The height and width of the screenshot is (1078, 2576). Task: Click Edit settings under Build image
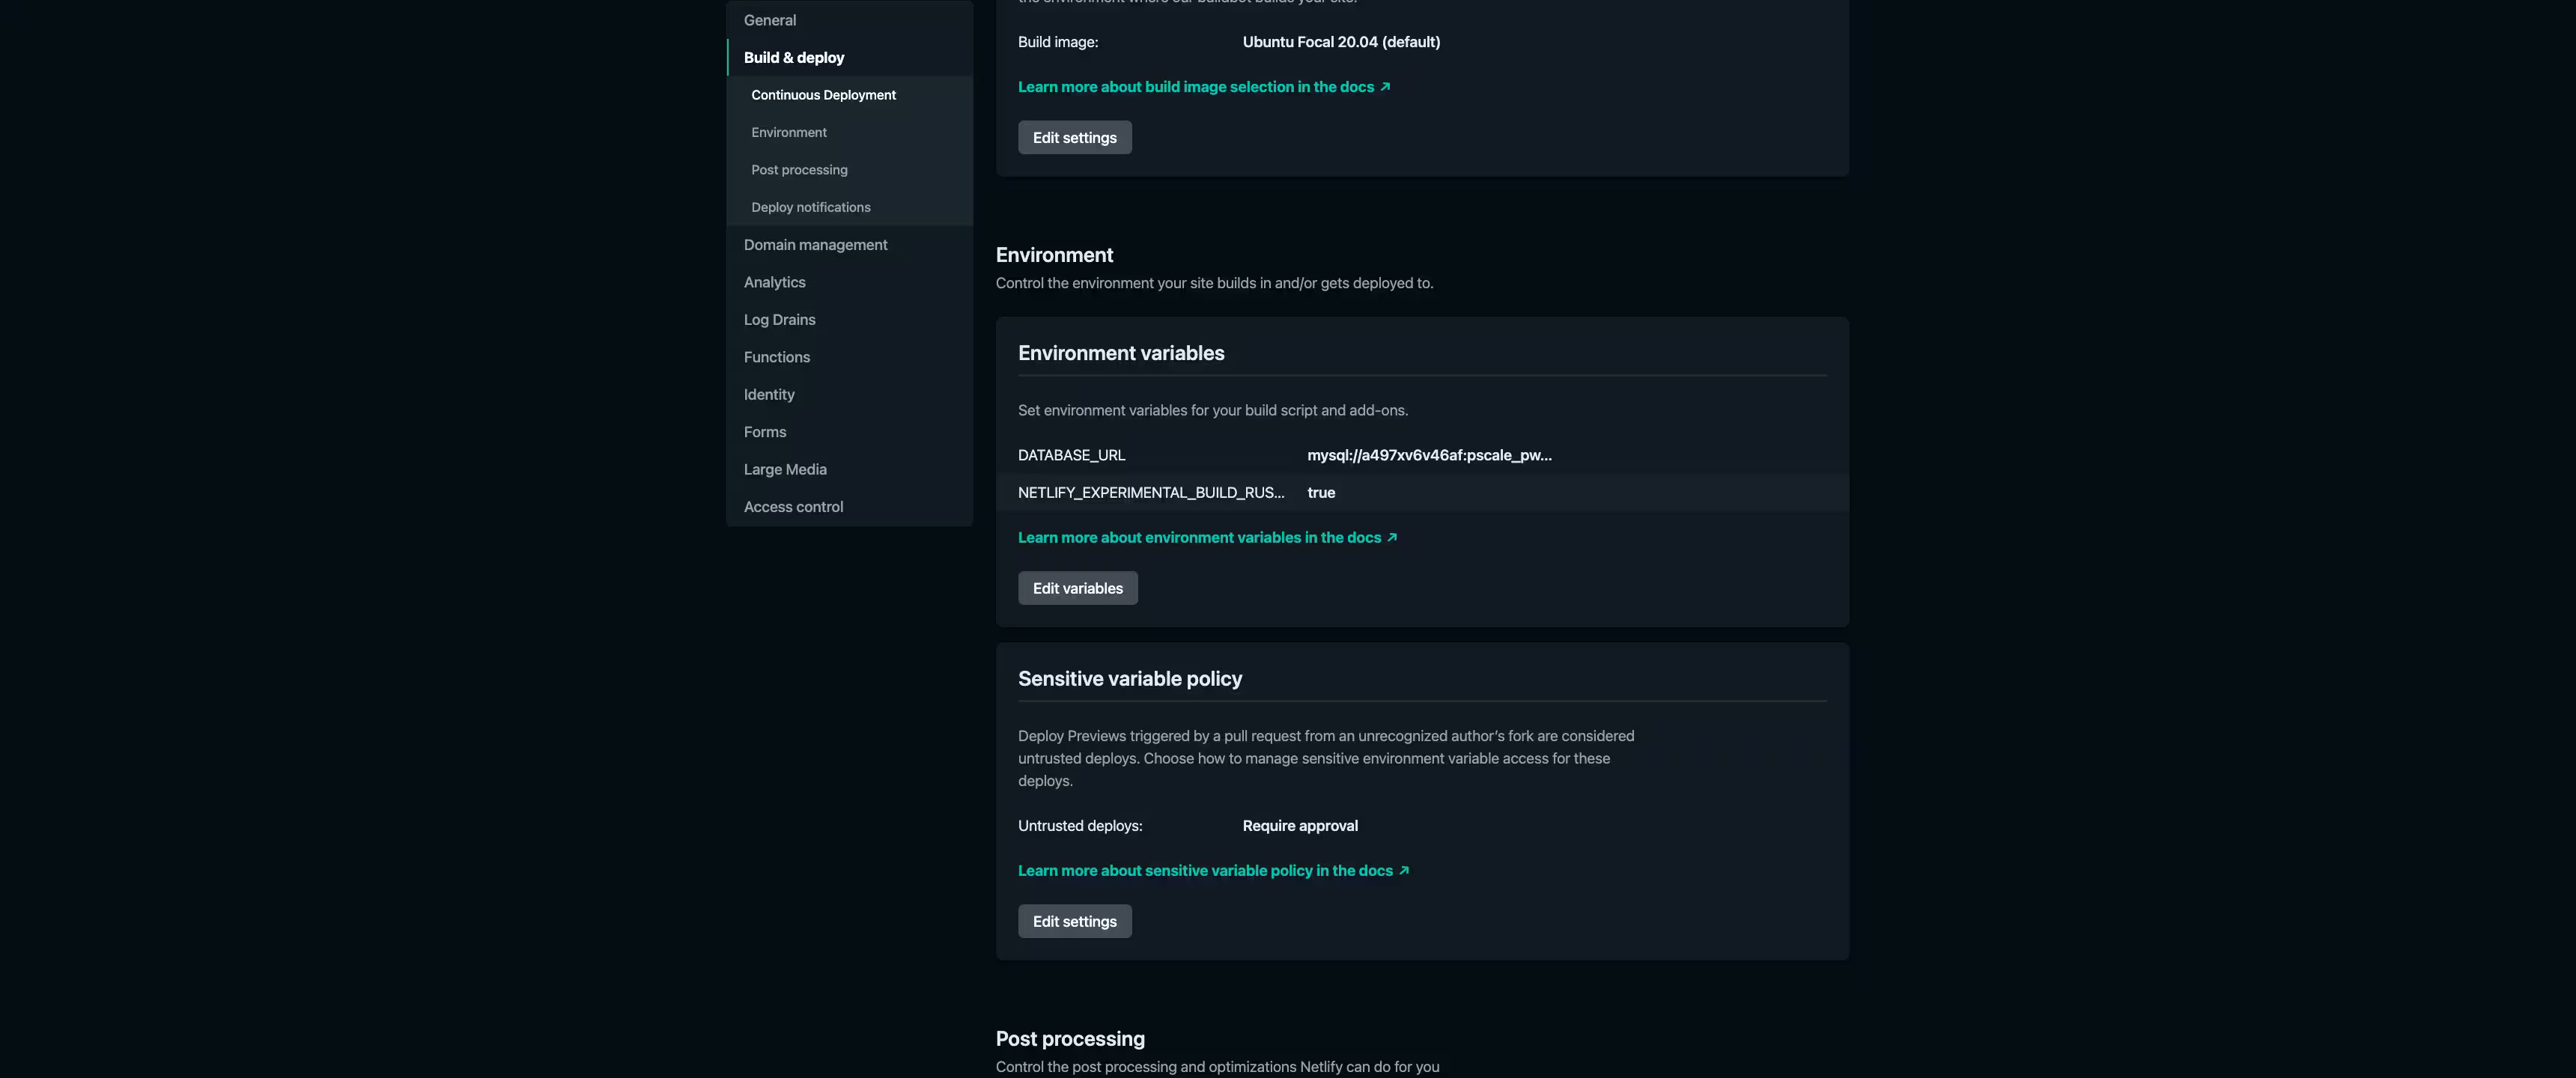coord(1074,138)
